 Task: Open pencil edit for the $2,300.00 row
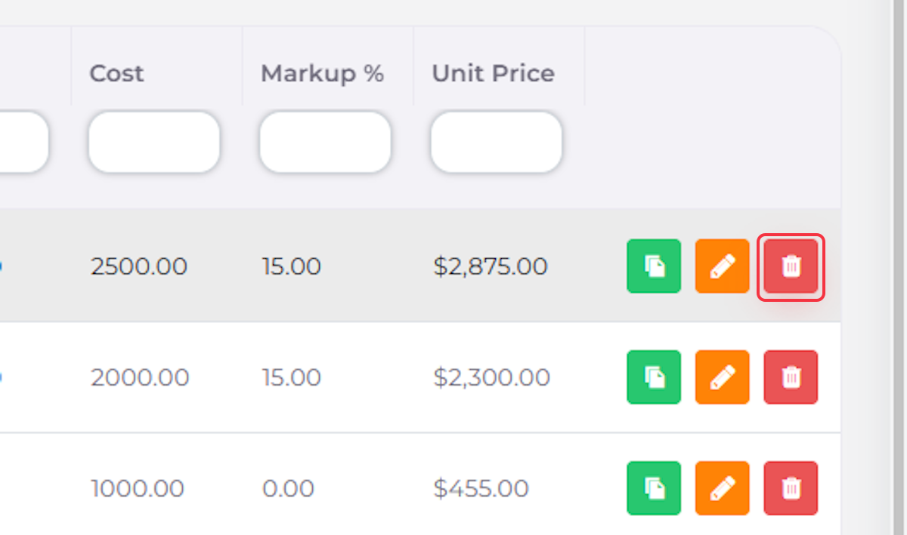coord(722,377)
